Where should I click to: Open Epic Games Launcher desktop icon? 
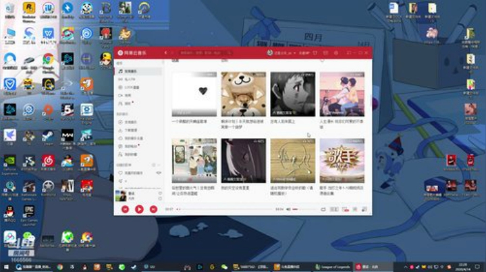point(29,215)
